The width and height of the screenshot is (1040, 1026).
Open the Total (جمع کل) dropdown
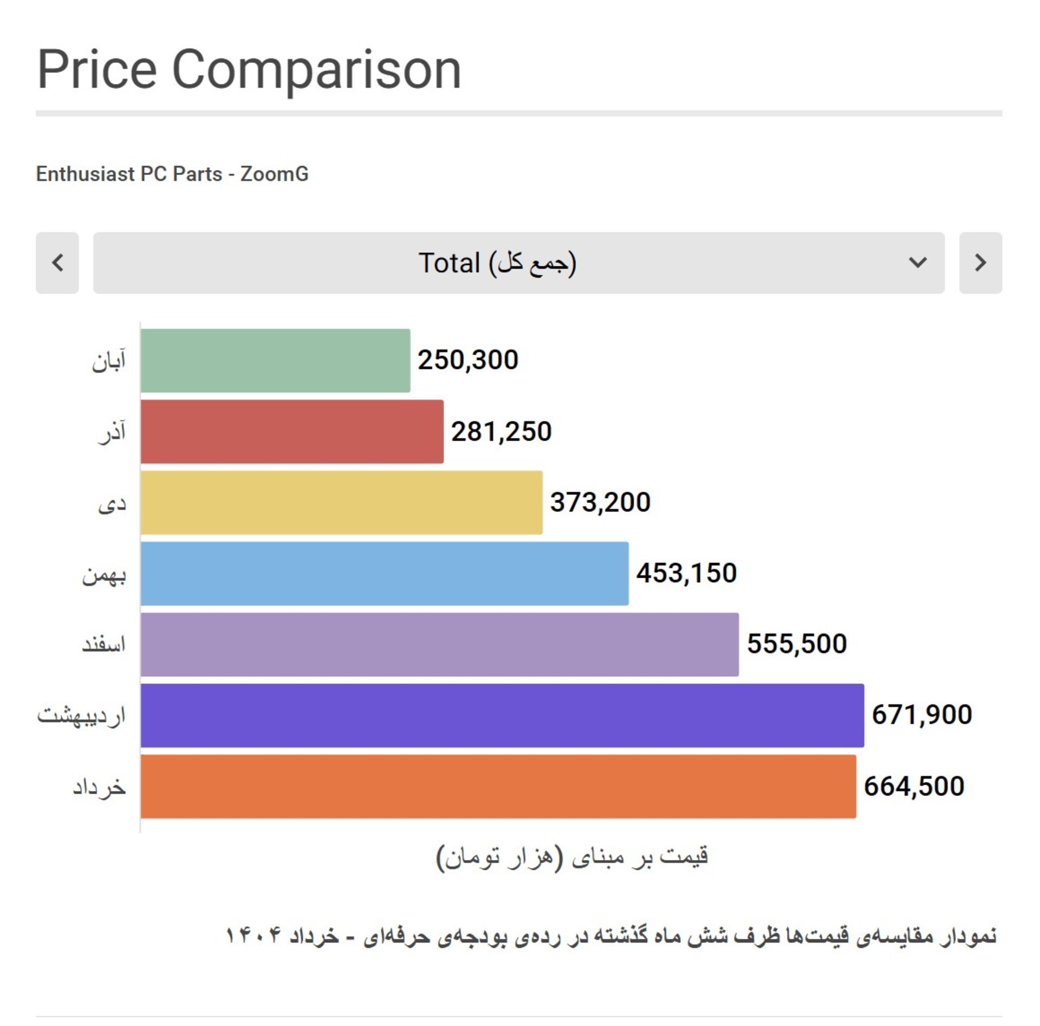click(x=519, y=263)
